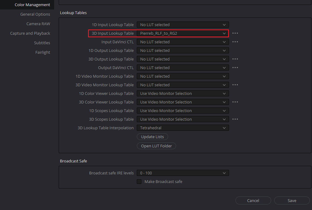This screenshot has height=210, width=312.
Task: Click the Broadcast safe IRE levels label
Action: (111, 173)
